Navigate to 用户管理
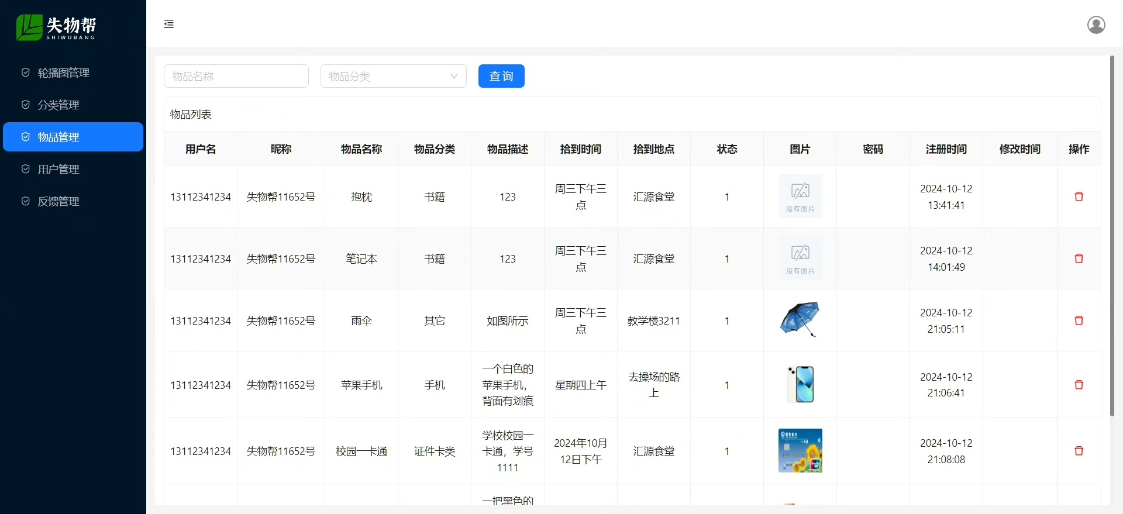 tap(58, 169)
